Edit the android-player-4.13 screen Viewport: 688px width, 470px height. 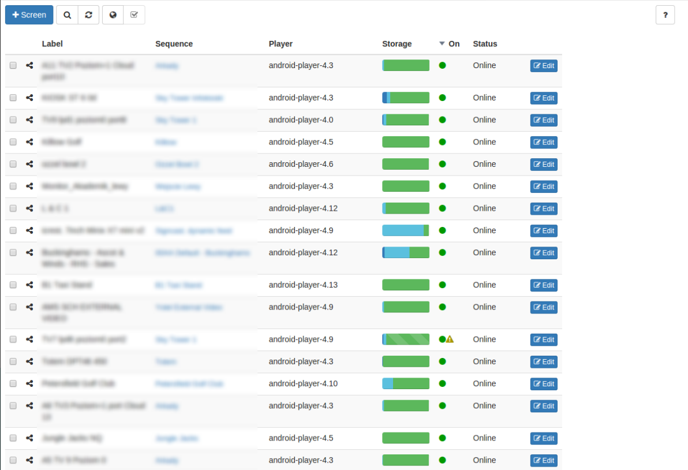pos(544,285)
